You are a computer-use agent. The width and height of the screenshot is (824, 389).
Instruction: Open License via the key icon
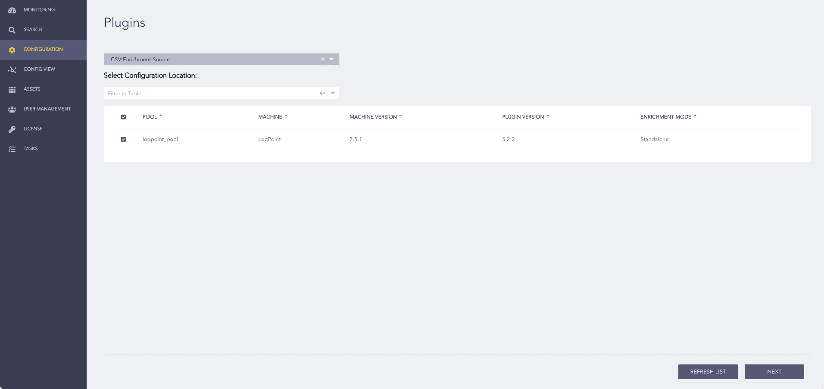click(x=12, y=129)
